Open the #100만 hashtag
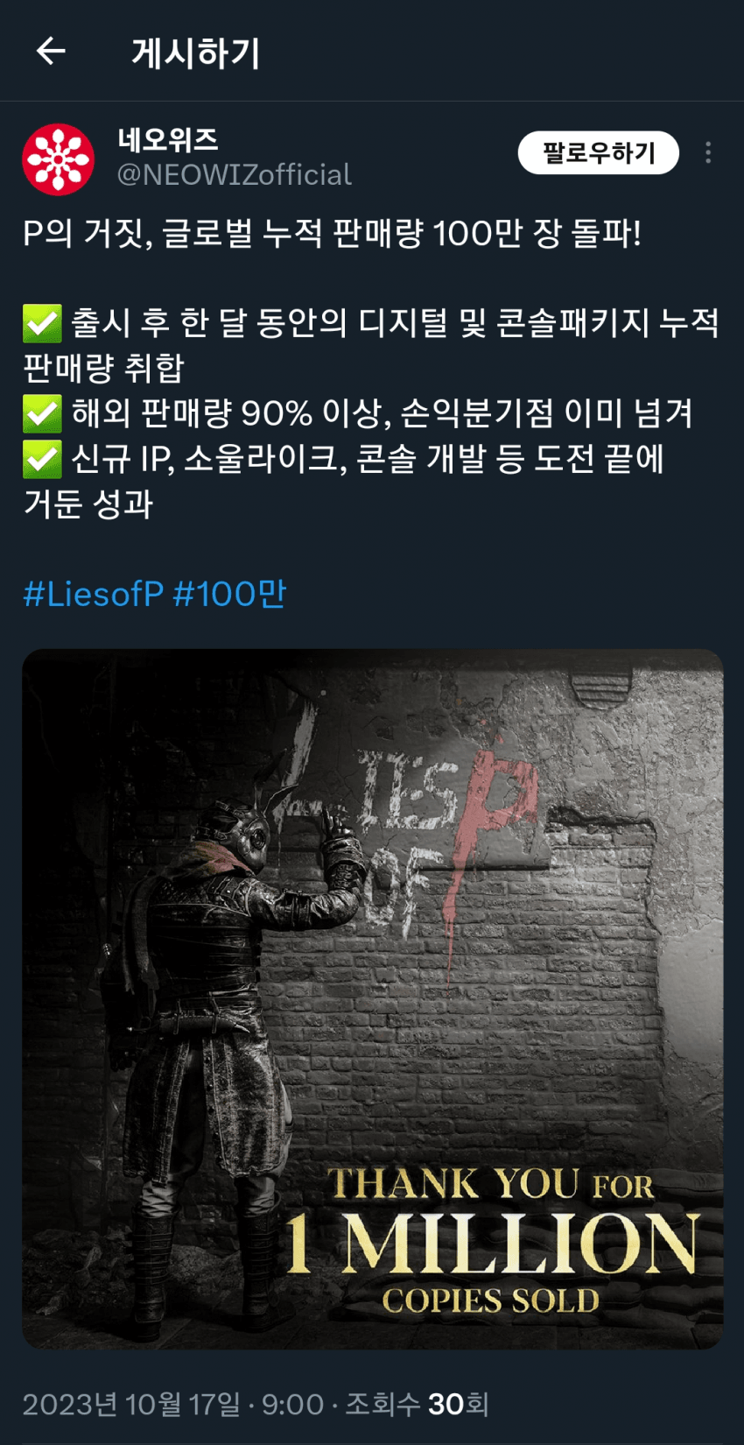744x1445 pixels. pyautogui.click(x=229, y=594)
